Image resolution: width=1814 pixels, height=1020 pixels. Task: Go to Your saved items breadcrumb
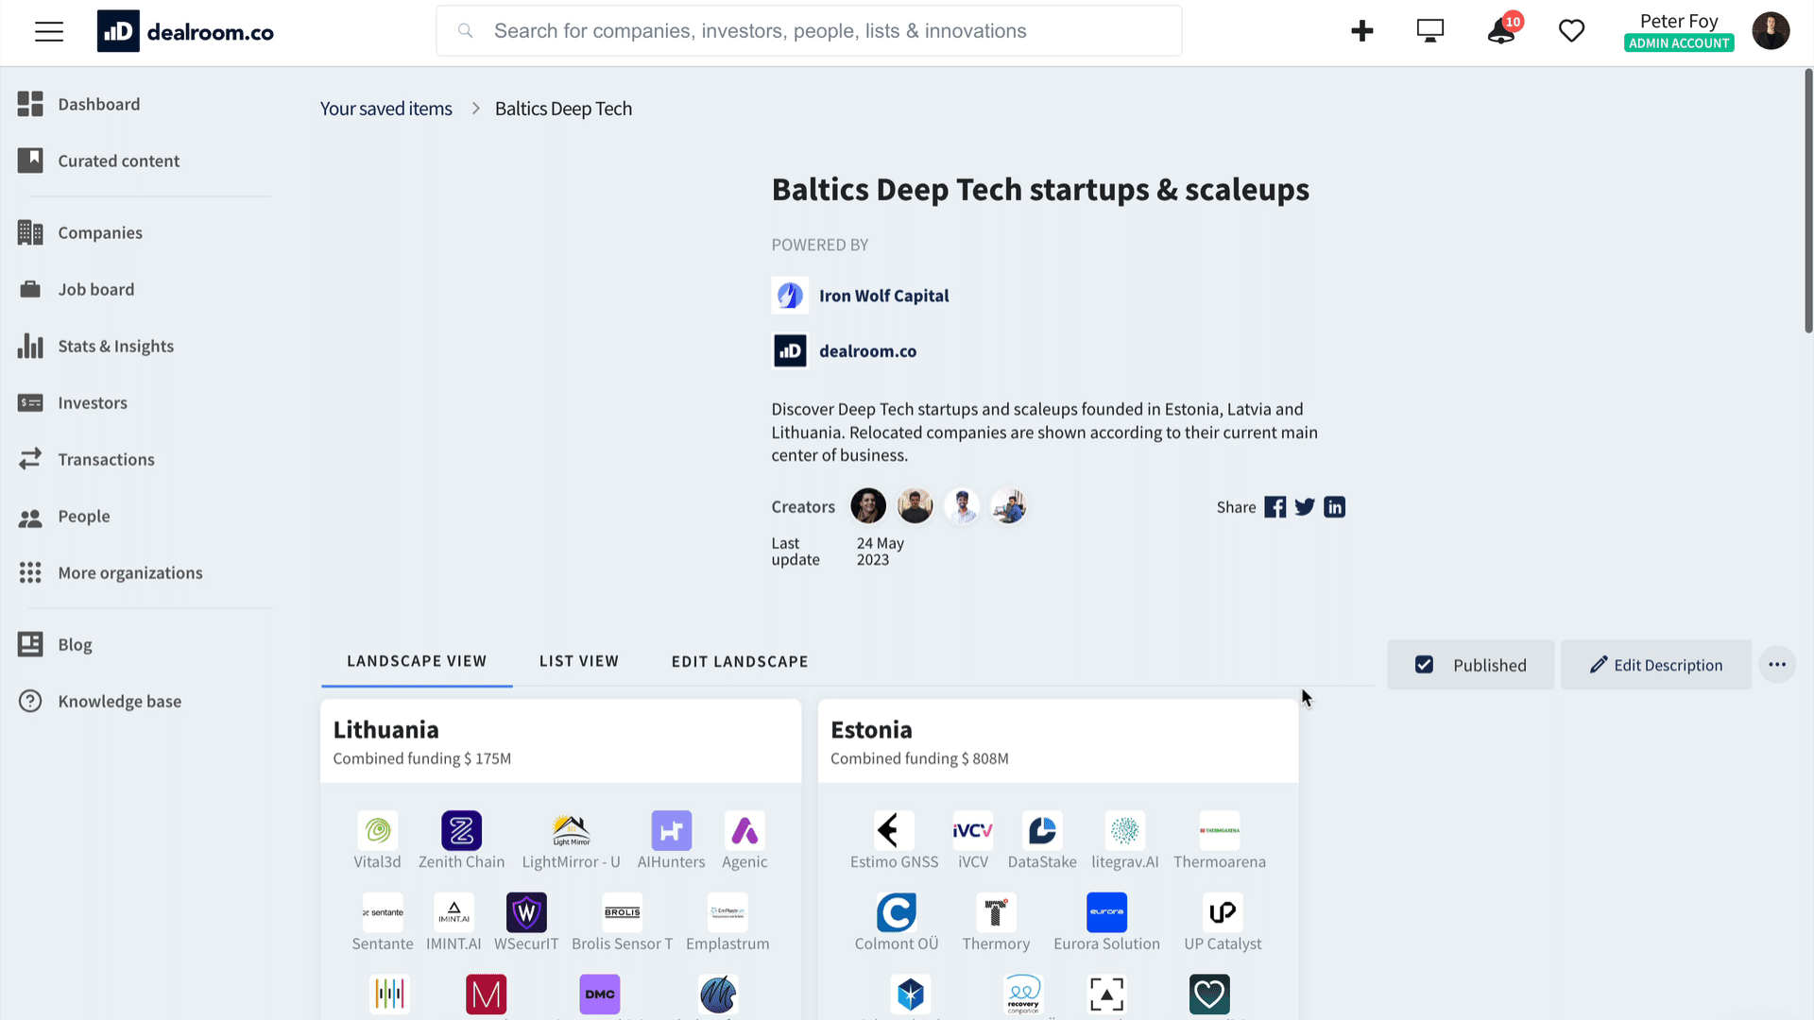pos(385,109)
